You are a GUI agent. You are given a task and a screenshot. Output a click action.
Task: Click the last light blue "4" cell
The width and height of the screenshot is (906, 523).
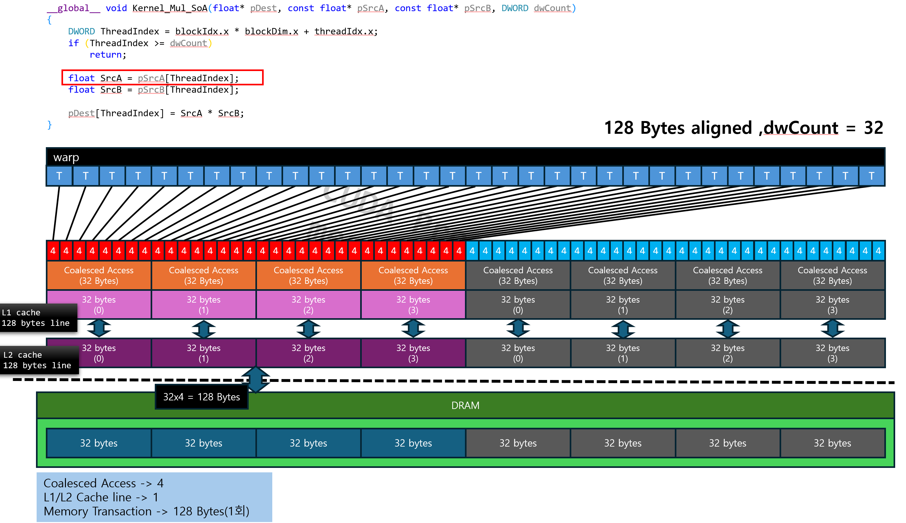tap(878, 251)
